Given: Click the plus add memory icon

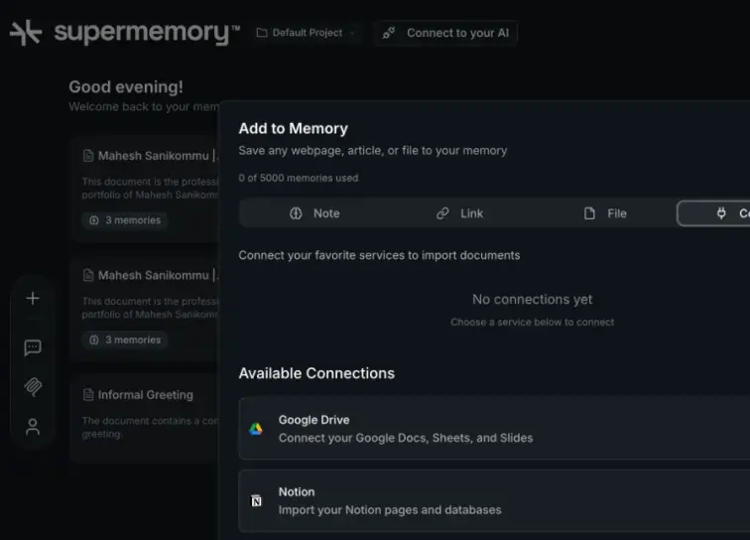Looking at the screenshot, I should 33,298.
